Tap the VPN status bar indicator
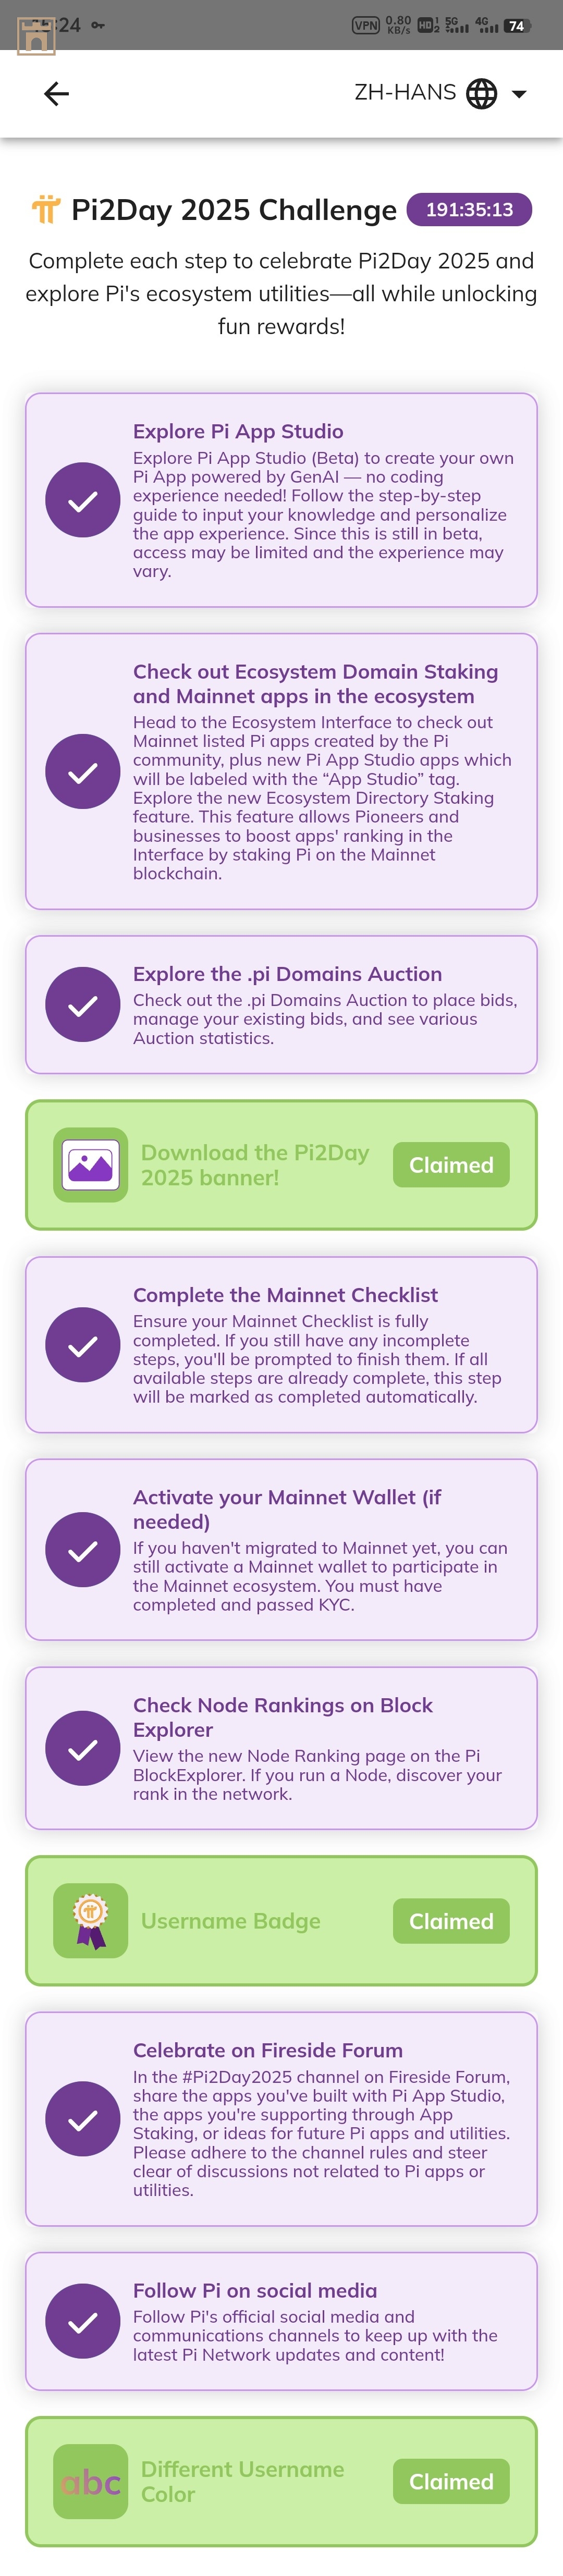The height and width of the screenshot is (2576, 563). [x=365, y=25]
